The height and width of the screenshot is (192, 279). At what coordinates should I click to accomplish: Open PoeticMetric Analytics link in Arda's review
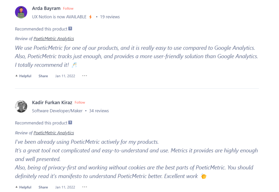click(54, 39)
